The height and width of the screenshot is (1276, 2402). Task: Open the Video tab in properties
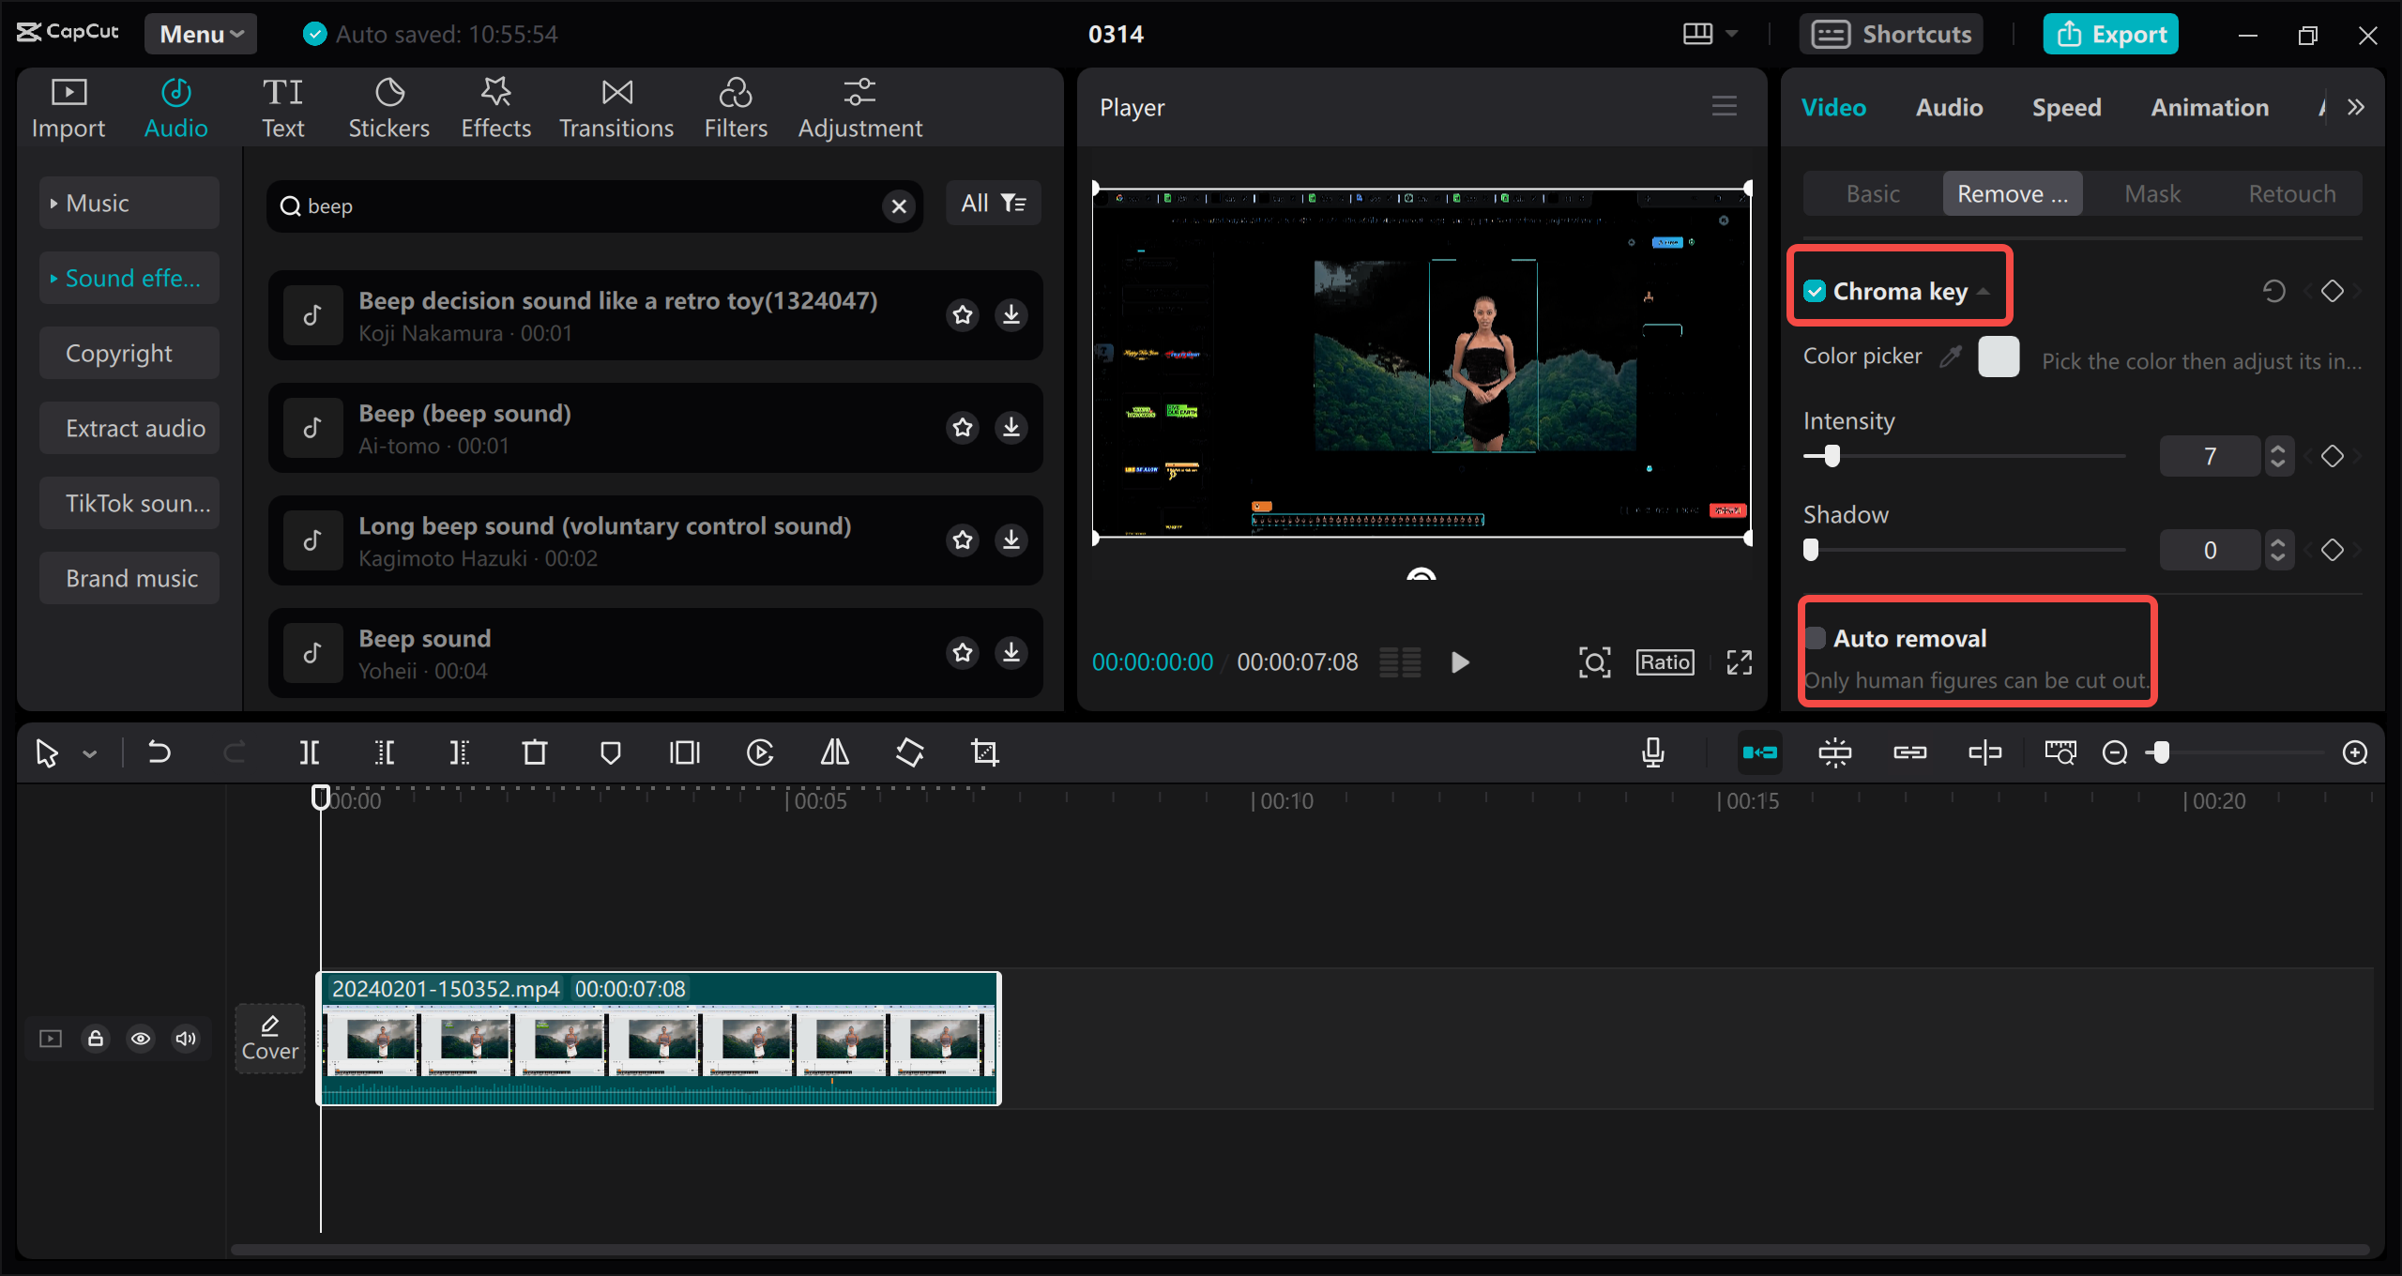1833,106
